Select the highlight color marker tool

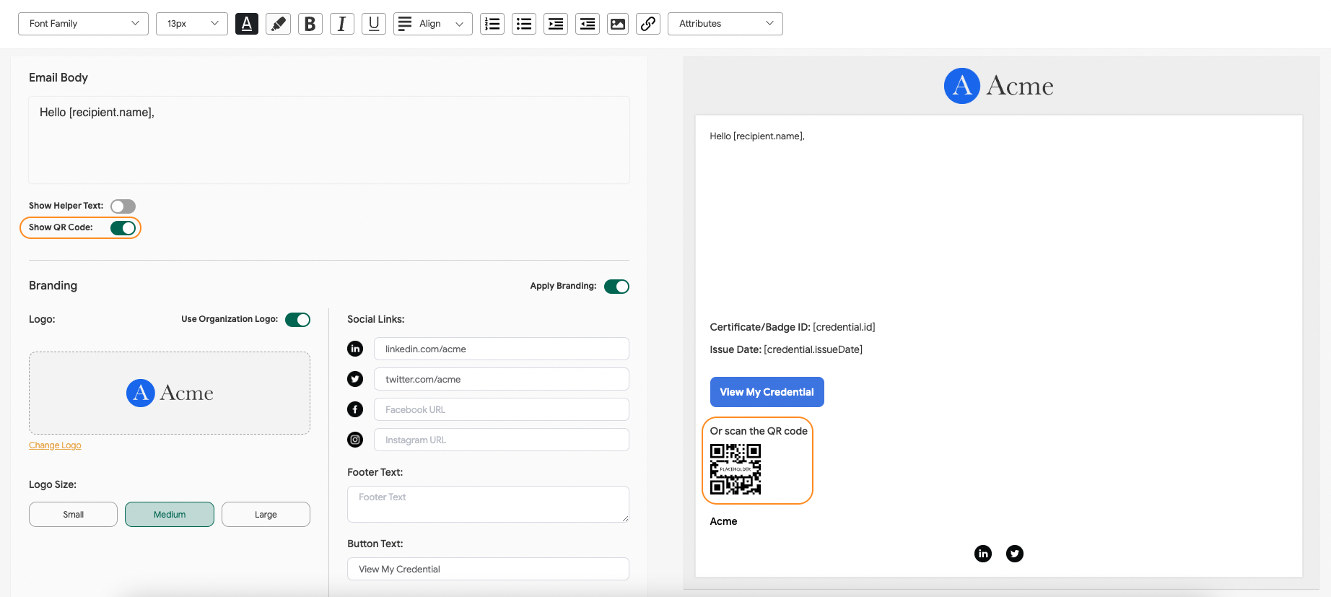(279, 24)
